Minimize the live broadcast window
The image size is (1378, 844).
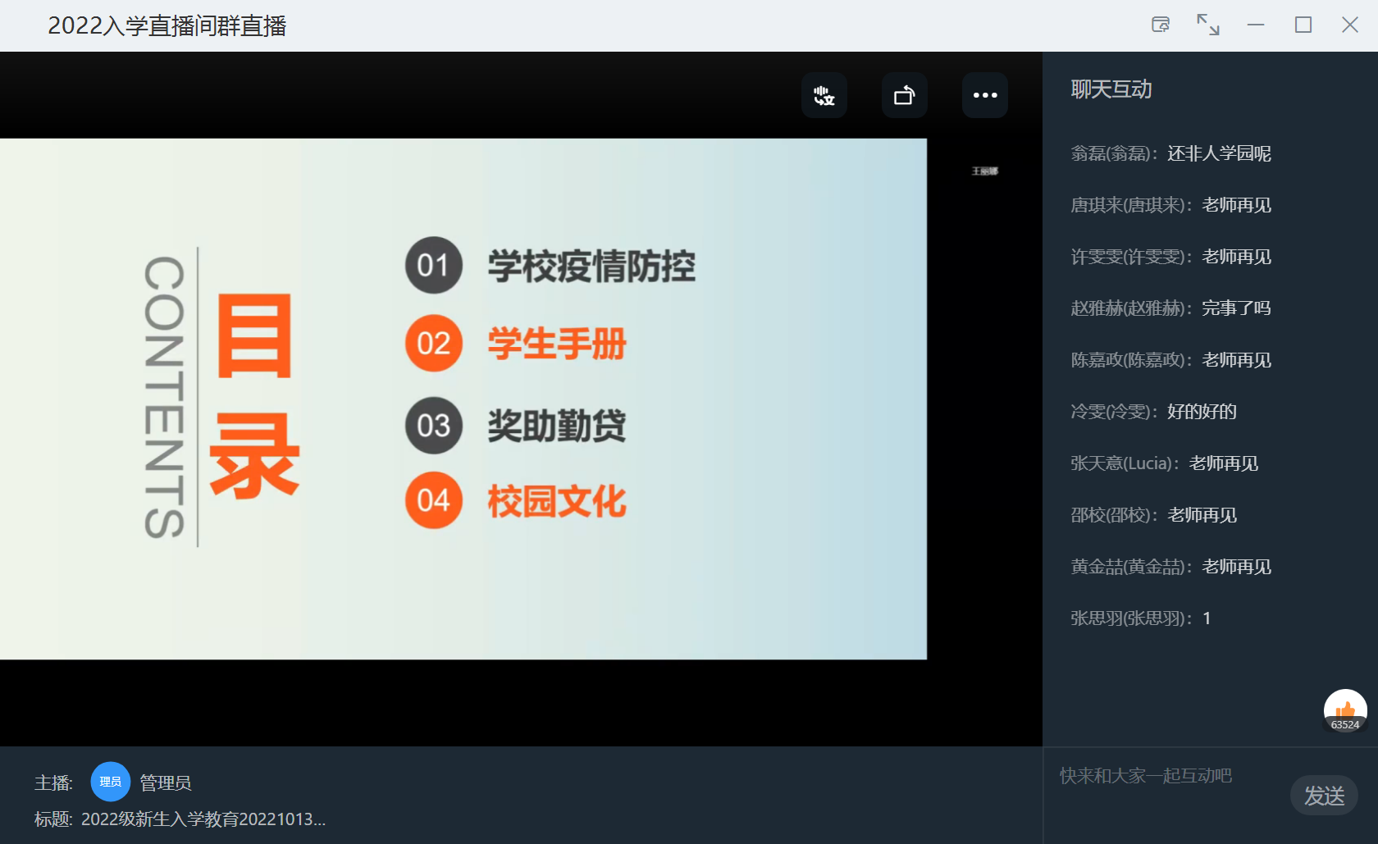pos(1255,25)
